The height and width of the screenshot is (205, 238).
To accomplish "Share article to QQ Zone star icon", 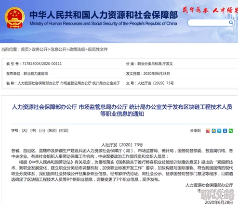I will [x=213, y=131].
